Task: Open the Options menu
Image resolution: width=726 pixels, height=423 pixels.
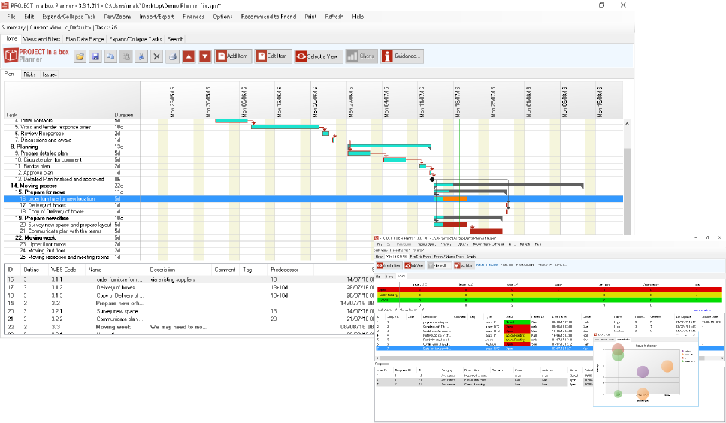Action: tap(222, 17)
